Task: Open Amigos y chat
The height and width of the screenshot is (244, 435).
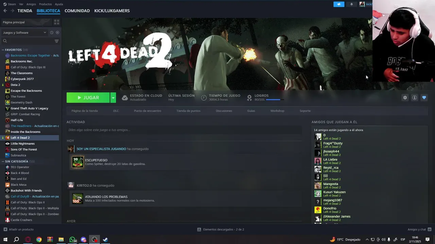Action: pyautogui.click(x=419, y=229)
